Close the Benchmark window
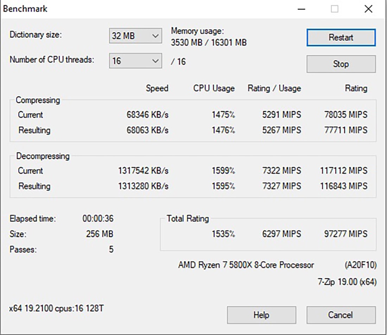The image size is (387, 335). click(x=368, y=9)
